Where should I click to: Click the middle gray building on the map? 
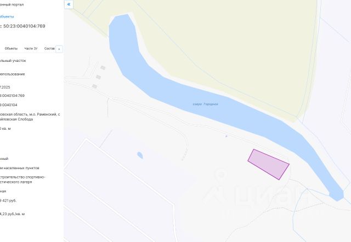click(98, 77)
